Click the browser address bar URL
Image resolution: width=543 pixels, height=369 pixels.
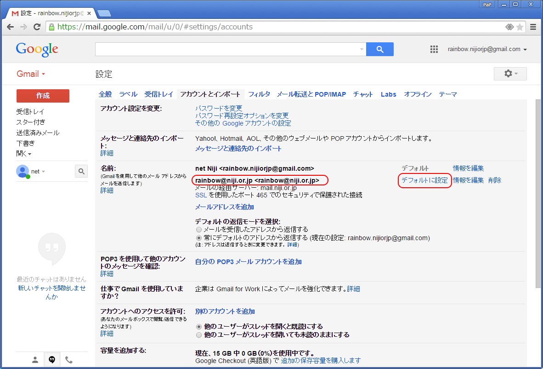click(155, 27)
